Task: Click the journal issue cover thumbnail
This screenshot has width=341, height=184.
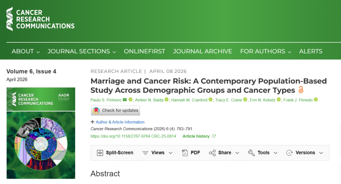Action: (x=41, y=133)
